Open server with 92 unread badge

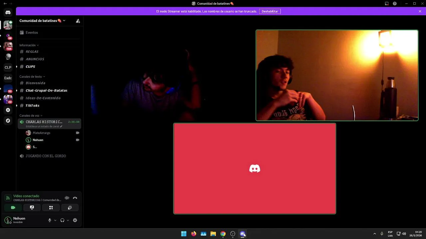click(8, 89)
